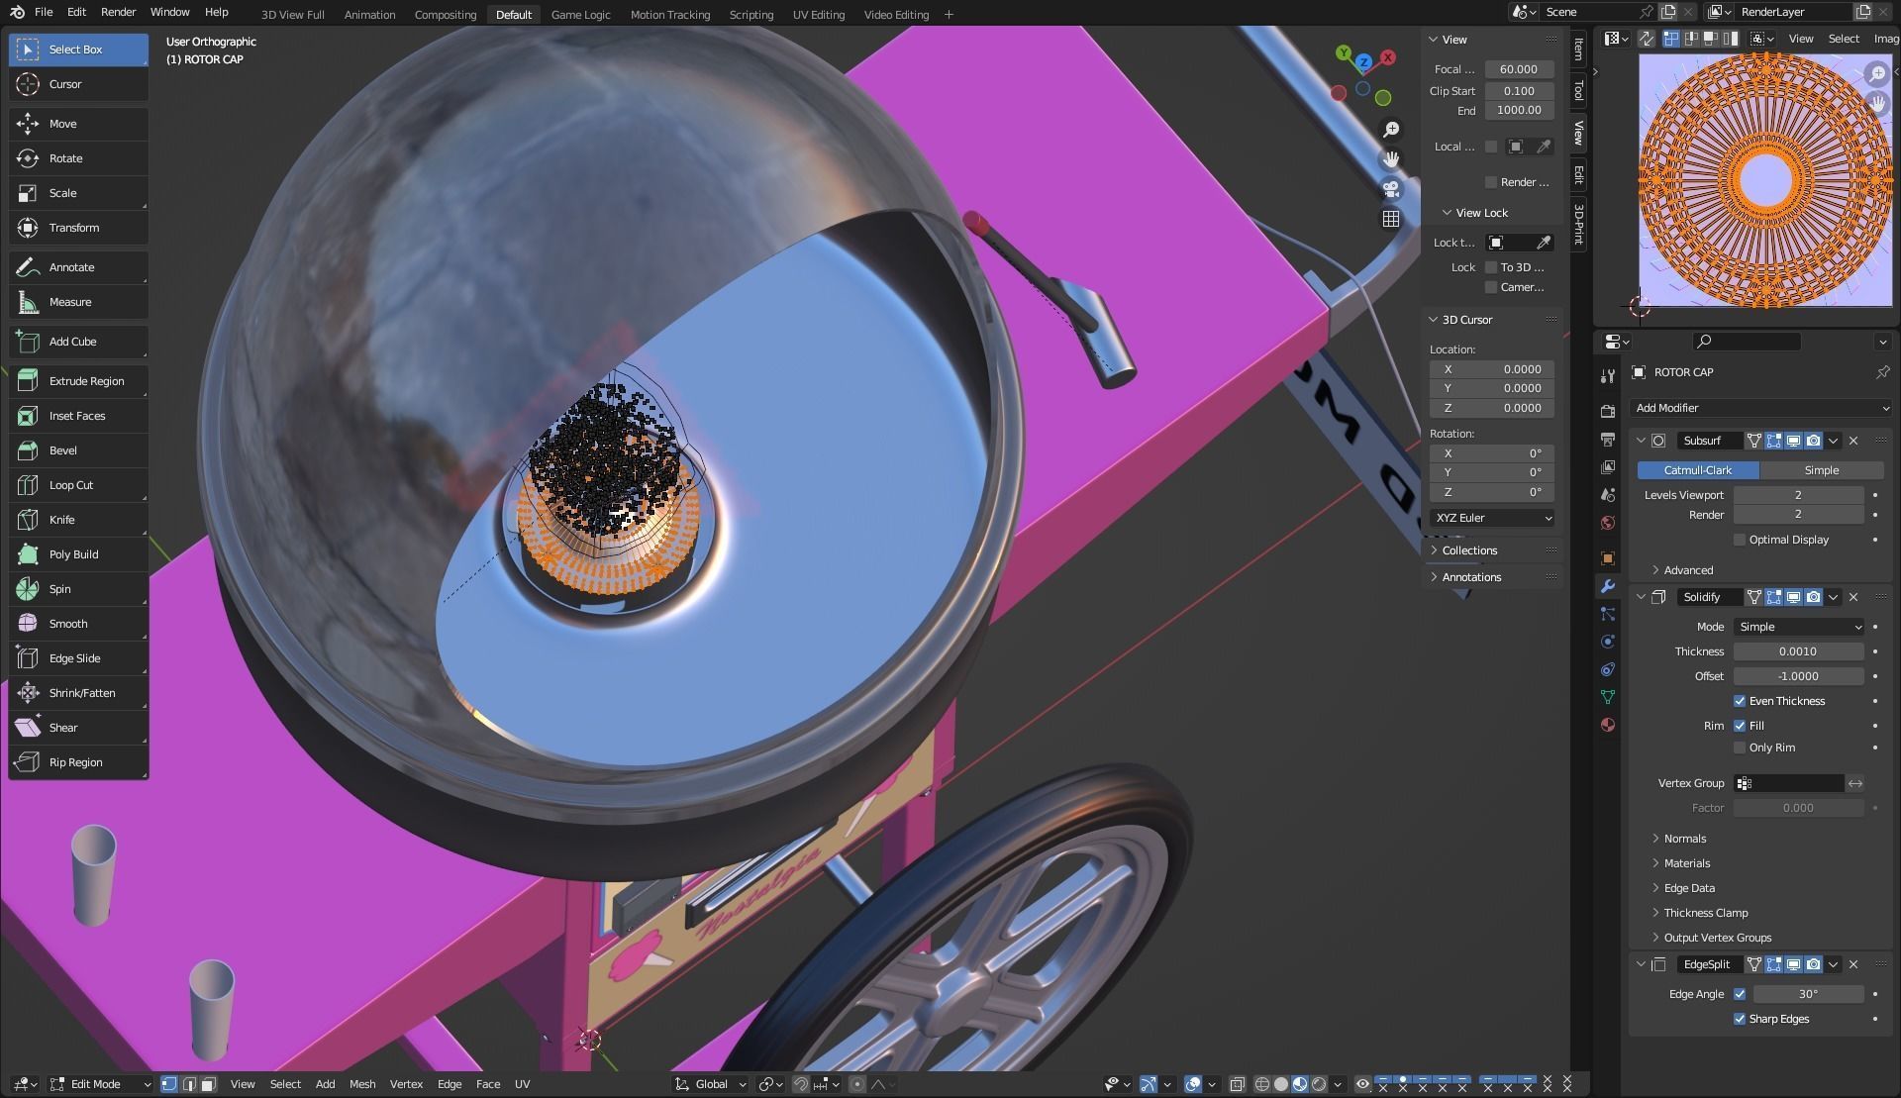Choose the Inset Faces tool

point(78,416)
